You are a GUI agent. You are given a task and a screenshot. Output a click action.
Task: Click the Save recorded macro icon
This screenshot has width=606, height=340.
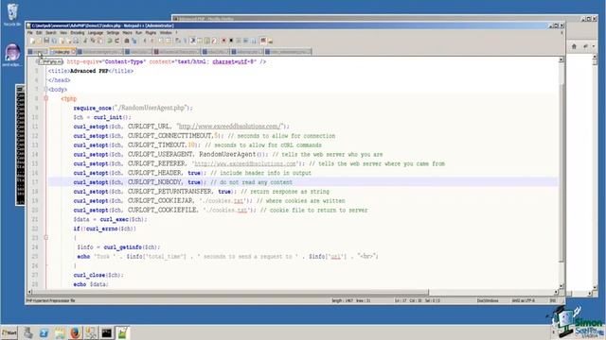pos(253,41)
